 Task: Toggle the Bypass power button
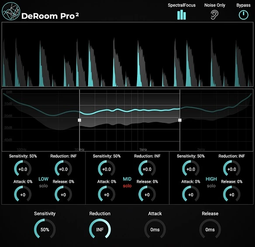coord(244,15)
